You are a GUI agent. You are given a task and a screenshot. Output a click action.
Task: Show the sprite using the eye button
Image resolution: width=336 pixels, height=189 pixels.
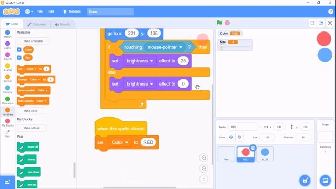(231, 137)
